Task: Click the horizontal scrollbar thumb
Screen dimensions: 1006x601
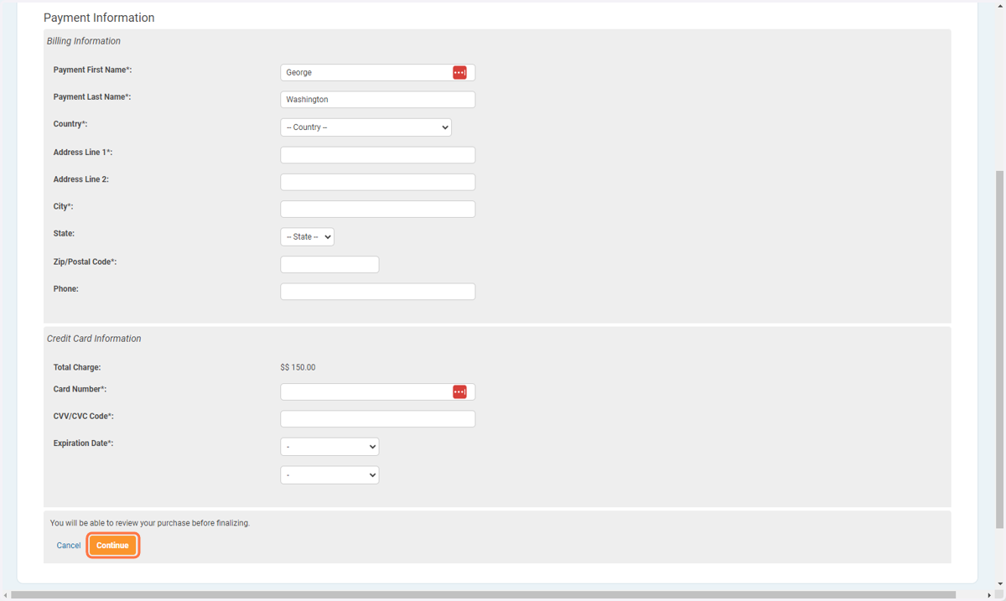Action: point(483,595)
